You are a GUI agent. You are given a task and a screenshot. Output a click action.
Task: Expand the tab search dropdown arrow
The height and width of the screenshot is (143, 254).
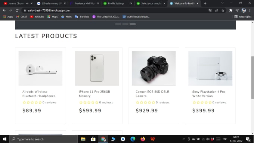222,3
